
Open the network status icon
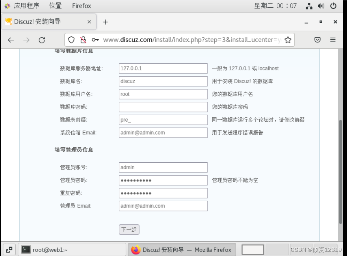pyautogui.click(x=309, y=6)
